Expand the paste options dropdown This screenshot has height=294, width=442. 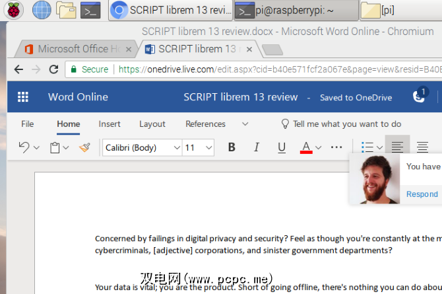coord(66,147)
